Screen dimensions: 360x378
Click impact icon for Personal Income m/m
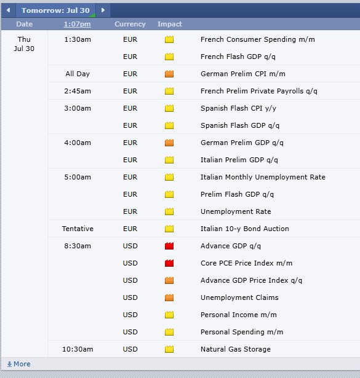pyautogui.click(x=169, y=315)
